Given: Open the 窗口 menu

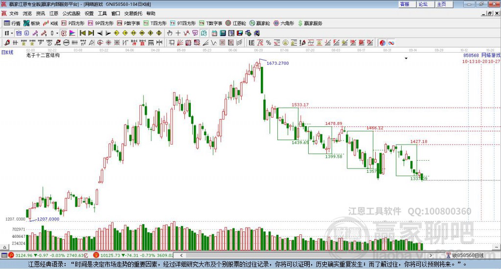Looking at the screenshot, I should (115, 13).
